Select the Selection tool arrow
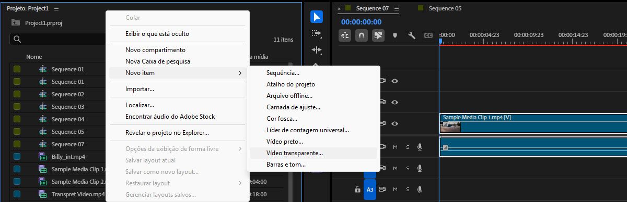The height and width of the screenshot is (202, 627). point(317,17)
